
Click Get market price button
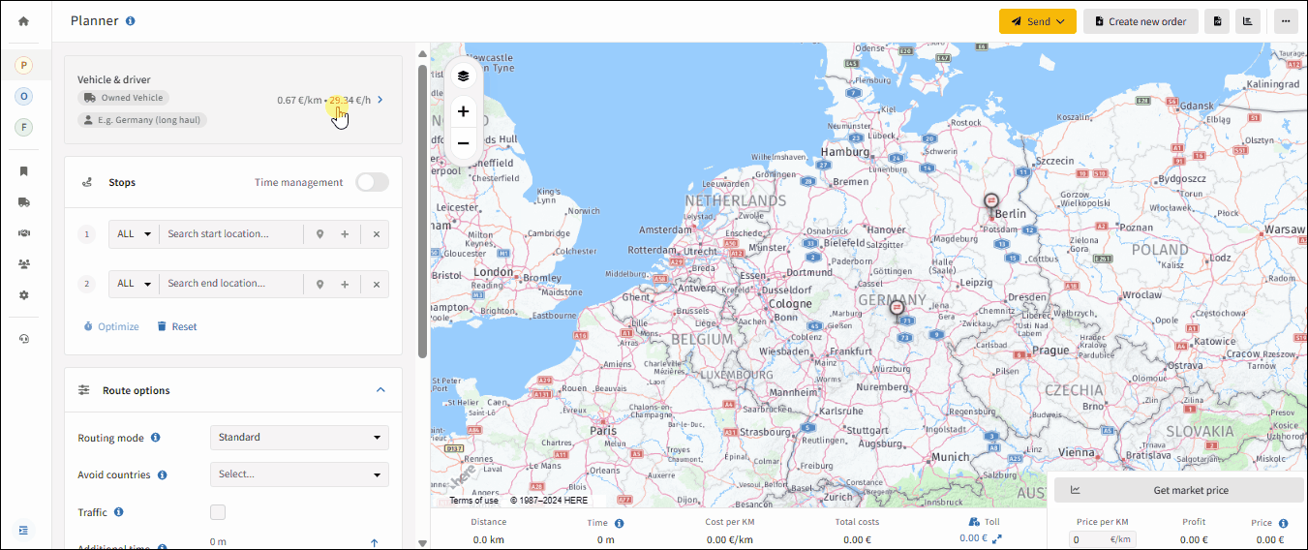pos(1178,490)
